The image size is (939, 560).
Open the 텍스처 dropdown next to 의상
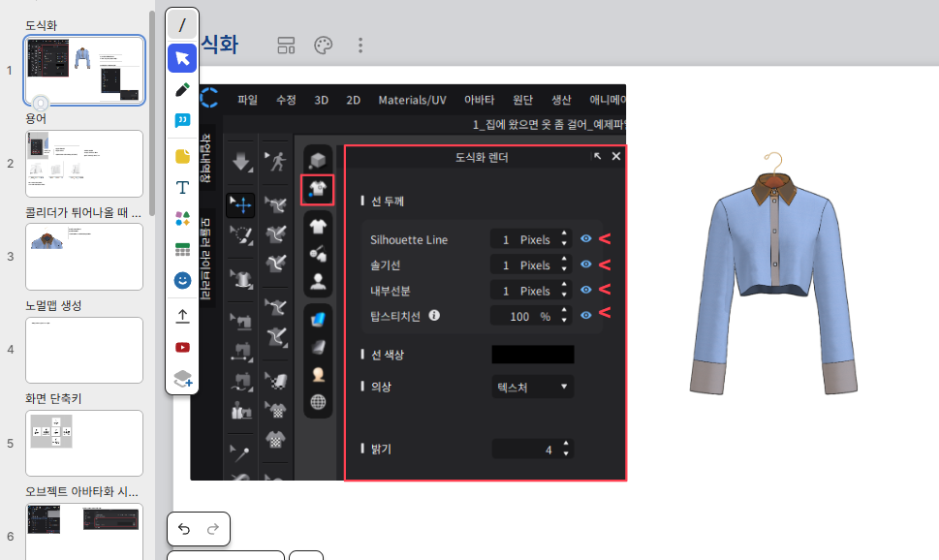pos(532,387)
